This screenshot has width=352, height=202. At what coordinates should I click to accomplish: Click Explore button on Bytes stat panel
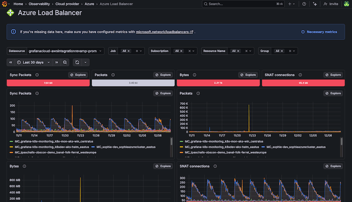pos(248,75)
